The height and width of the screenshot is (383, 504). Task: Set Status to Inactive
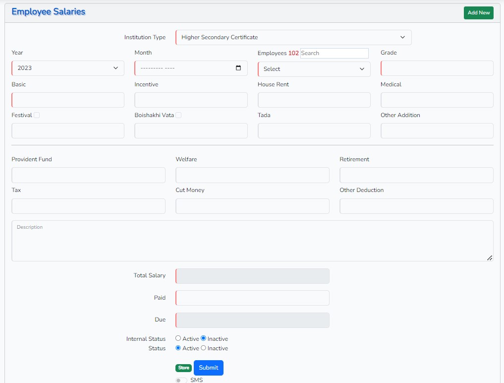[x=204, y=348]
